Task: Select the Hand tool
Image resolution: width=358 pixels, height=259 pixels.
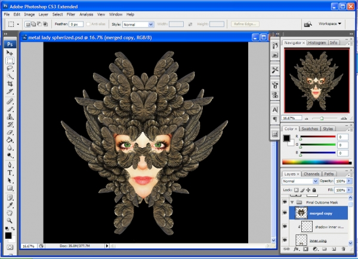Action: tap(10, 213)
